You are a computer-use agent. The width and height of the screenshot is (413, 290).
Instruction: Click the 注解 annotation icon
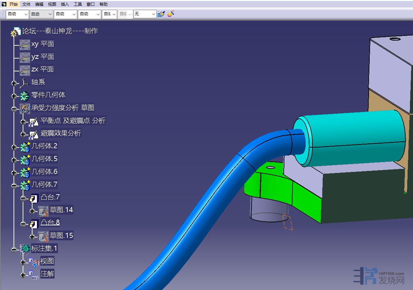tap(34, 274)
